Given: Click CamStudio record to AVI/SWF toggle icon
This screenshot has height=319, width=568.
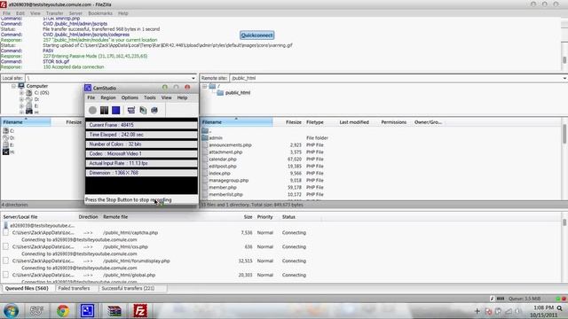Looking at the screenshot, I should click(x=143, y=110).
